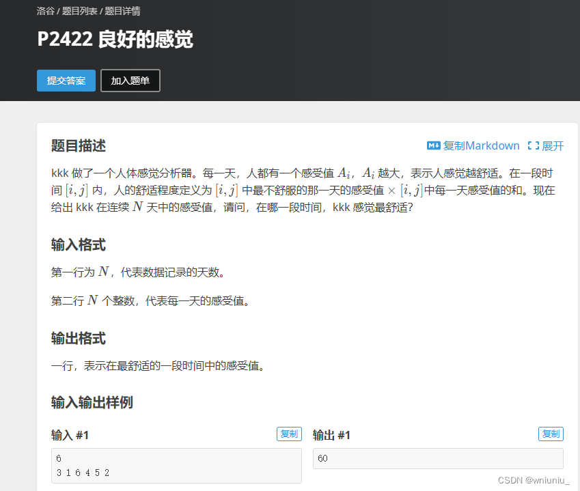The image size is (580, 491).
Task: Go to 题目列表 breadcrumb
Action: click(79, 11)
